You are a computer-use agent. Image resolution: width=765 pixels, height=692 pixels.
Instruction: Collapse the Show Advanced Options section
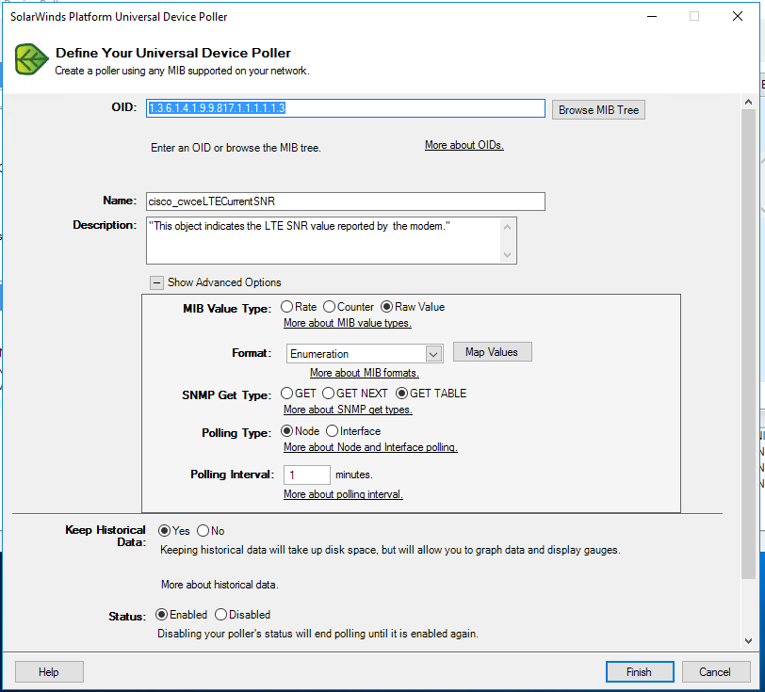[x=156, y=282]
